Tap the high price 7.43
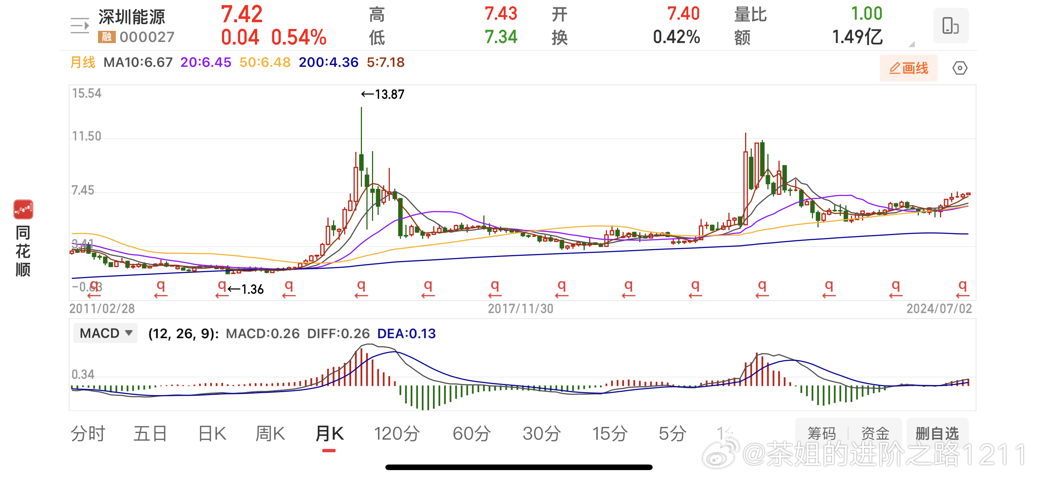The width and height of the screenshot is (1038, 479). click(x=501, y=14)
